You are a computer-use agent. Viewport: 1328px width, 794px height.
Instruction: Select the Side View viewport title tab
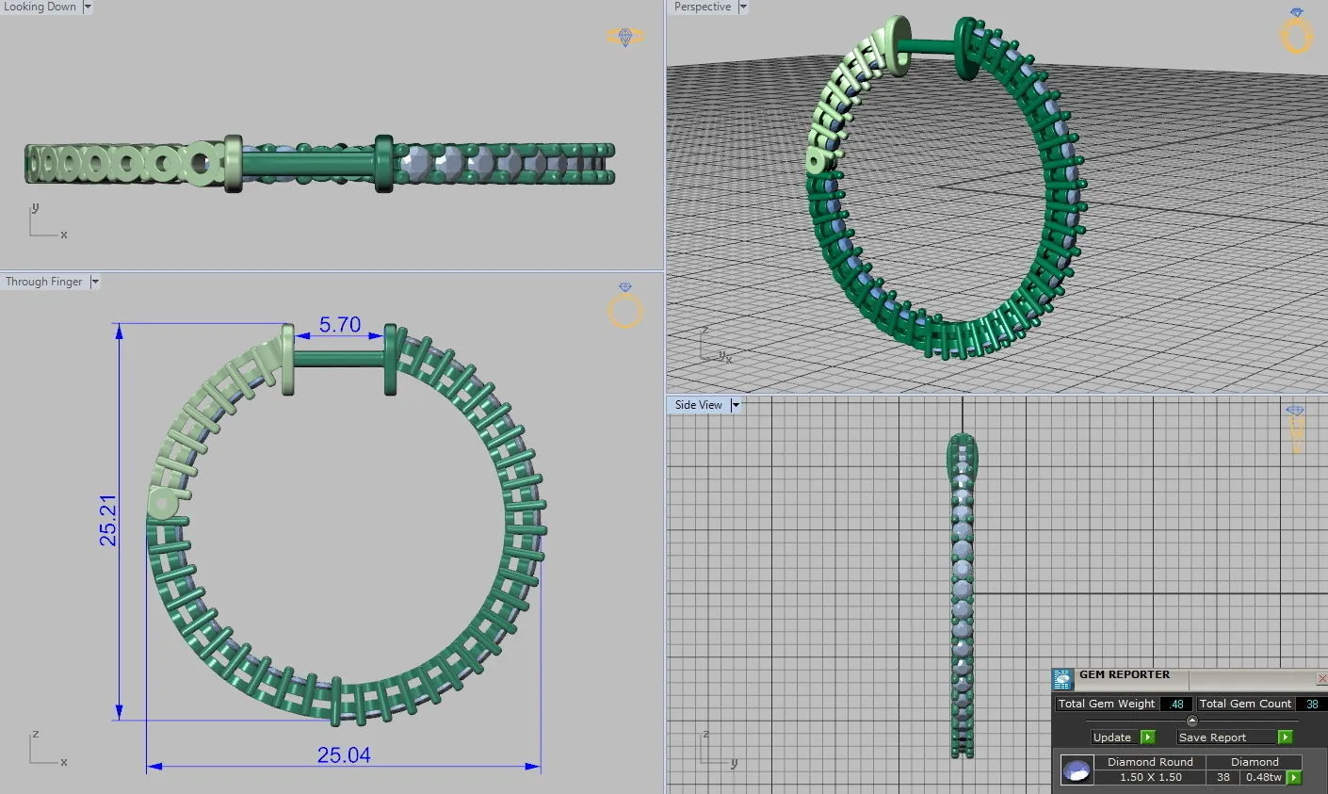coord(698,405)
